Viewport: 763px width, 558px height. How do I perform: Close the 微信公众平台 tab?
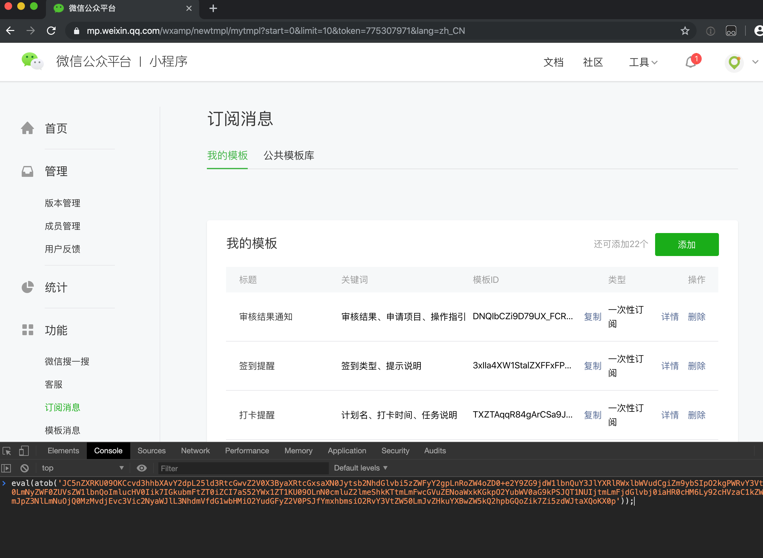pyautogui.click(x=189, y=8)
